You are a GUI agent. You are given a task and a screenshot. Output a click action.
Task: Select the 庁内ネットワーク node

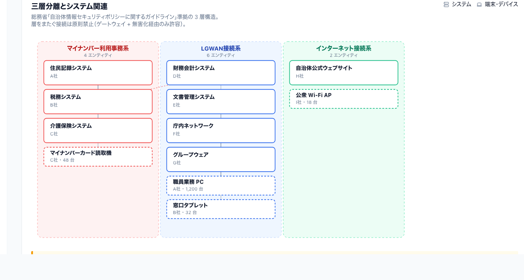pos(221,130)
